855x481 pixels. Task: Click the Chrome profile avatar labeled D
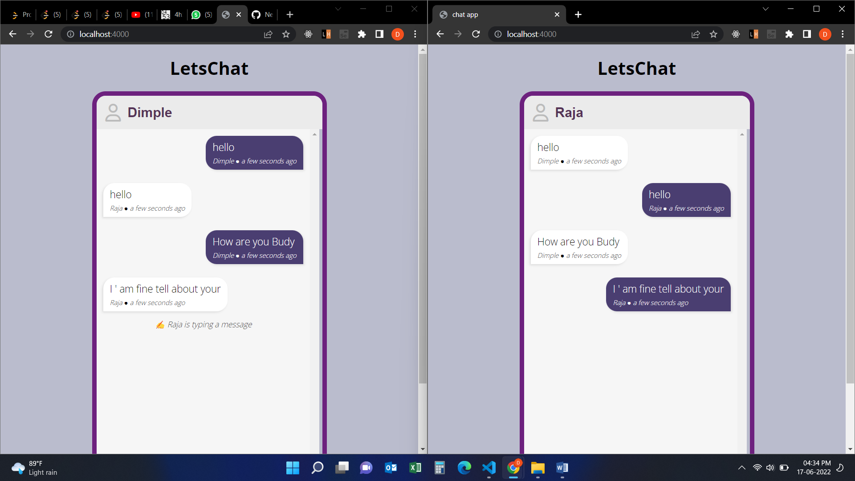tap(398, 34)
